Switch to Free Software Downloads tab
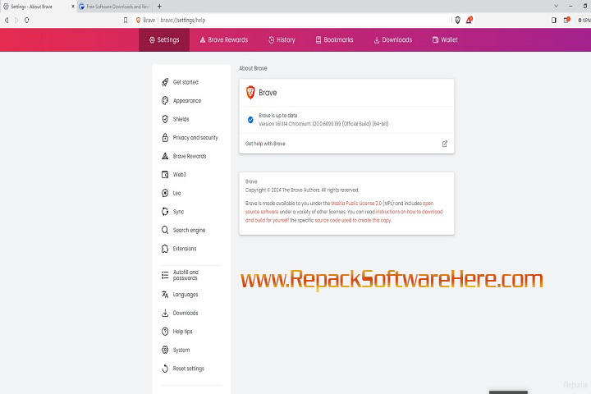 pos(115,7)
